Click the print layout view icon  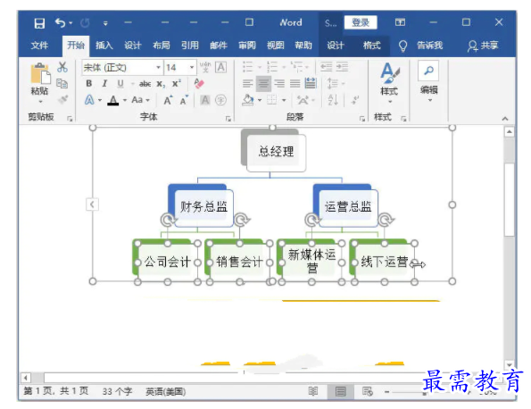[x=341, y=391]
